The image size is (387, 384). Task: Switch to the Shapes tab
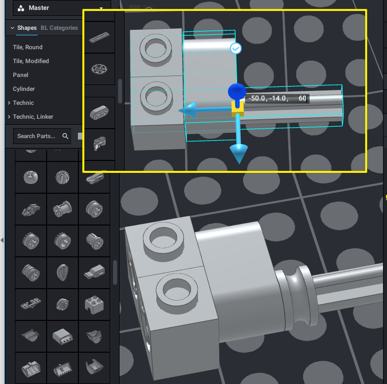pyautogui.click(x=27, y=28)
